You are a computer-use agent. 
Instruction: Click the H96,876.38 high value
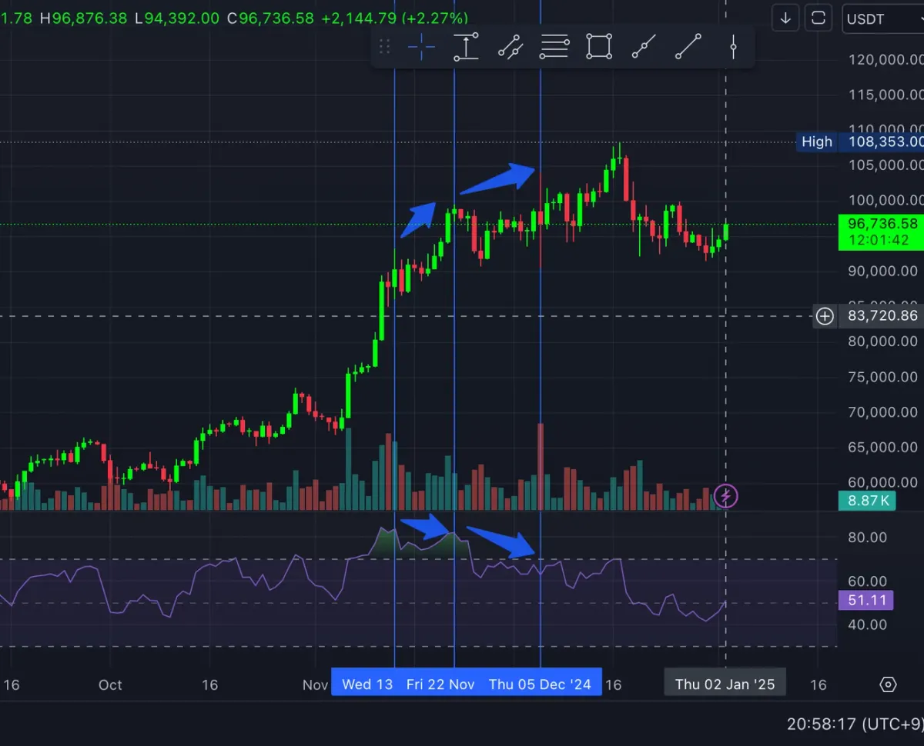[x=83, y=18]
